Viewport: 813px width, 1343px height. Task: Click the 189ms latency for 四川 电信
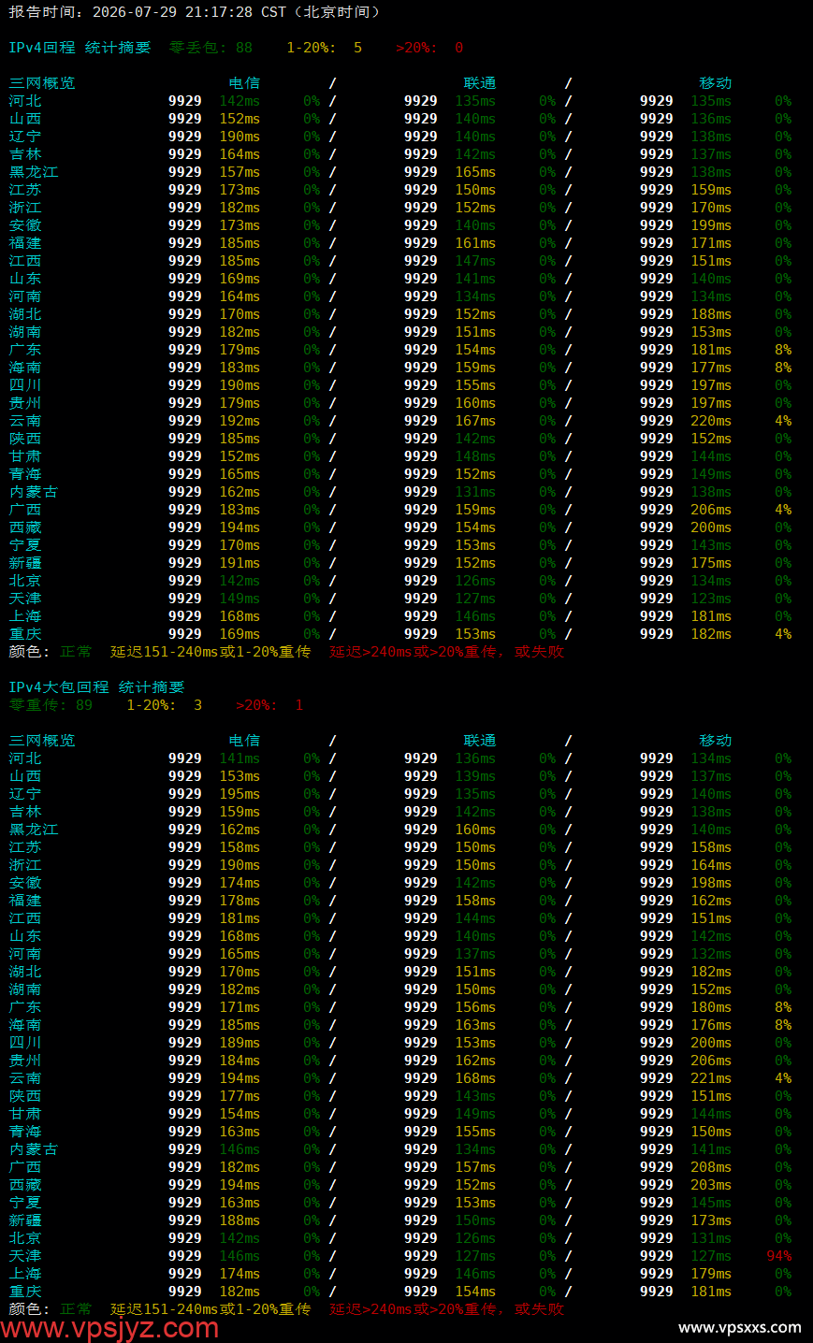point(240,1043)
